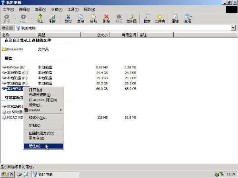The image size is (238, 178).
Task: Choose 以 ACDSee 浏览(B) context entry
Action: (x=43, y=100)
